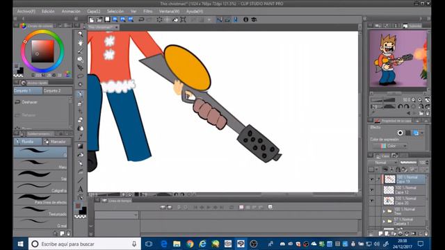Select the Fill bucket tool
Viewport: 445px width, 250px height.
tap(81, 155)
